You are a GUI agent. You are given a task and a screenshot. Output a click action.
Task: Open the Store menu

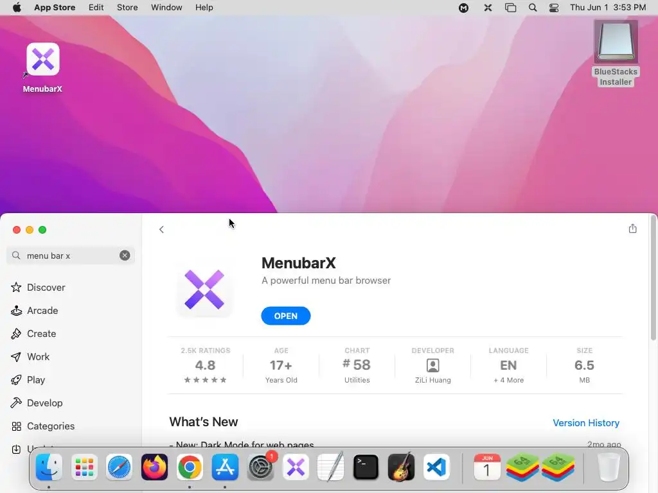click(x=127, y=8)
